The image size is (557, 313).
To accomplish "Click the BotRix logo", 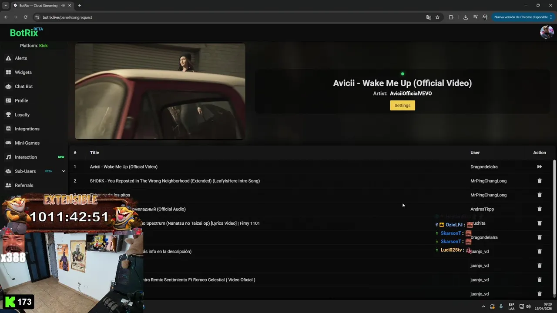I will click(x=26, y=32).
